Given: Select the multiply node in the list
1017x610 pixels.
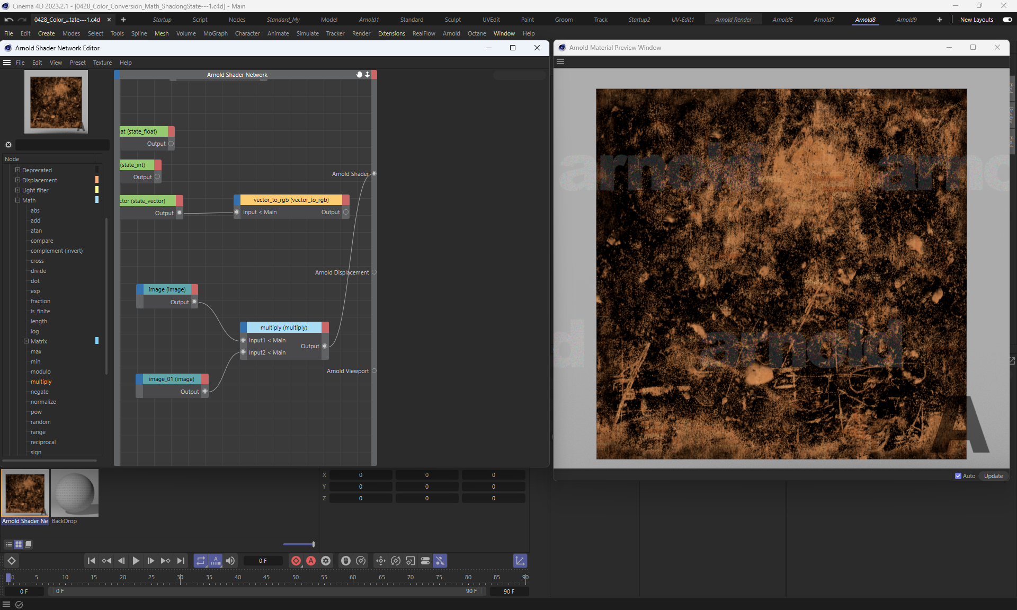Looking at the screenshot, I should tap(41, 382).
